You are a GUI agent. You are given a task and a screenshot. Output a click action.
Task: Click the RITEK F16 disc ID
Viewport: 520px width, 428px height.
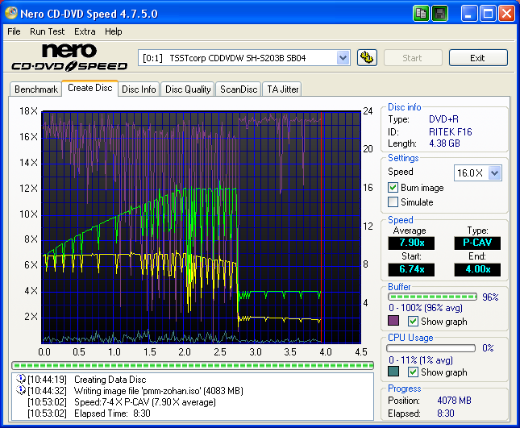tap(450, 132)
